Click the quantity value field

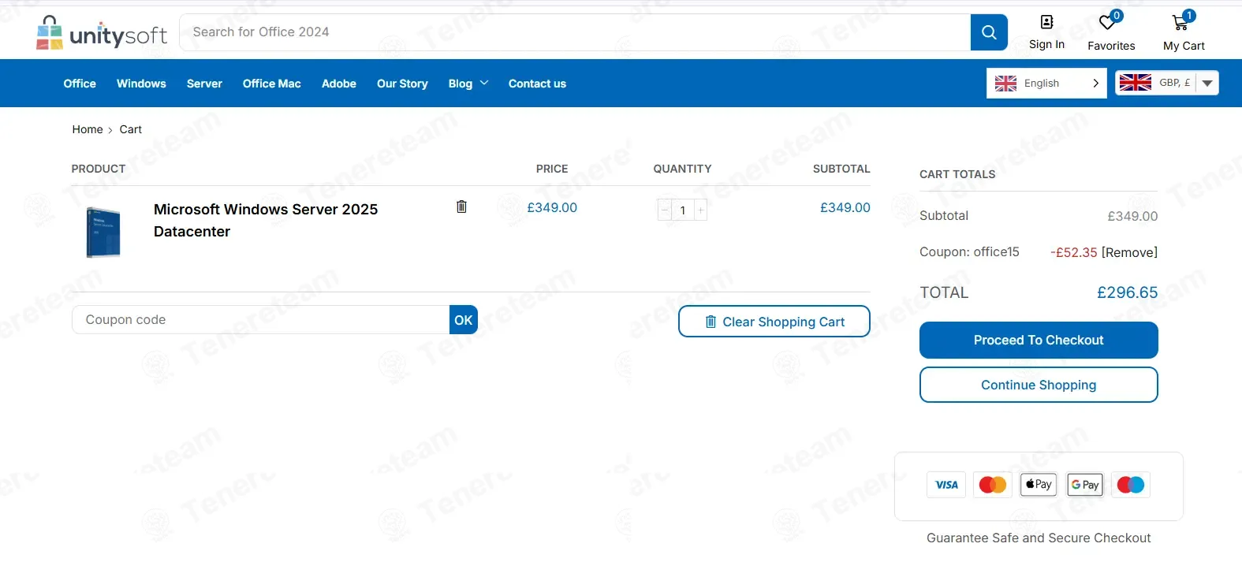coord(683,210)
